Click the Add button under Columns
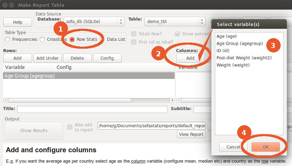292x166 pixels. point(190,58)
